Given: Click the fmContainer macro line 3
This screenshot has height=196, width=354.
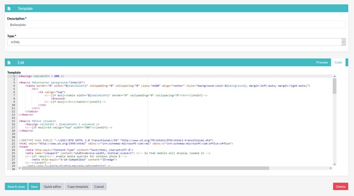Looking at the screenshot, I should click(52, 83).
